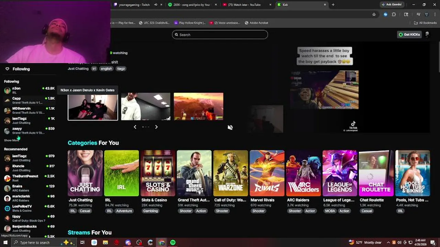
Task: Click the Adventure tag under IRL
Action: tap(124, 211)
